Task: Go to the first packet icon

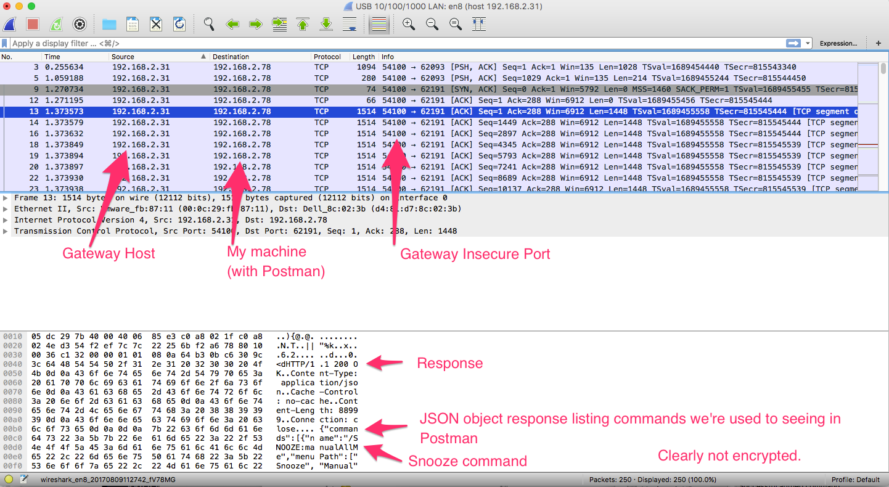Action: click(303, 25)
